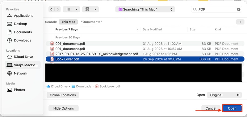Open the Searching "This Mac" location popup
This screenshot has width=247, height=117.
point(145,10)
